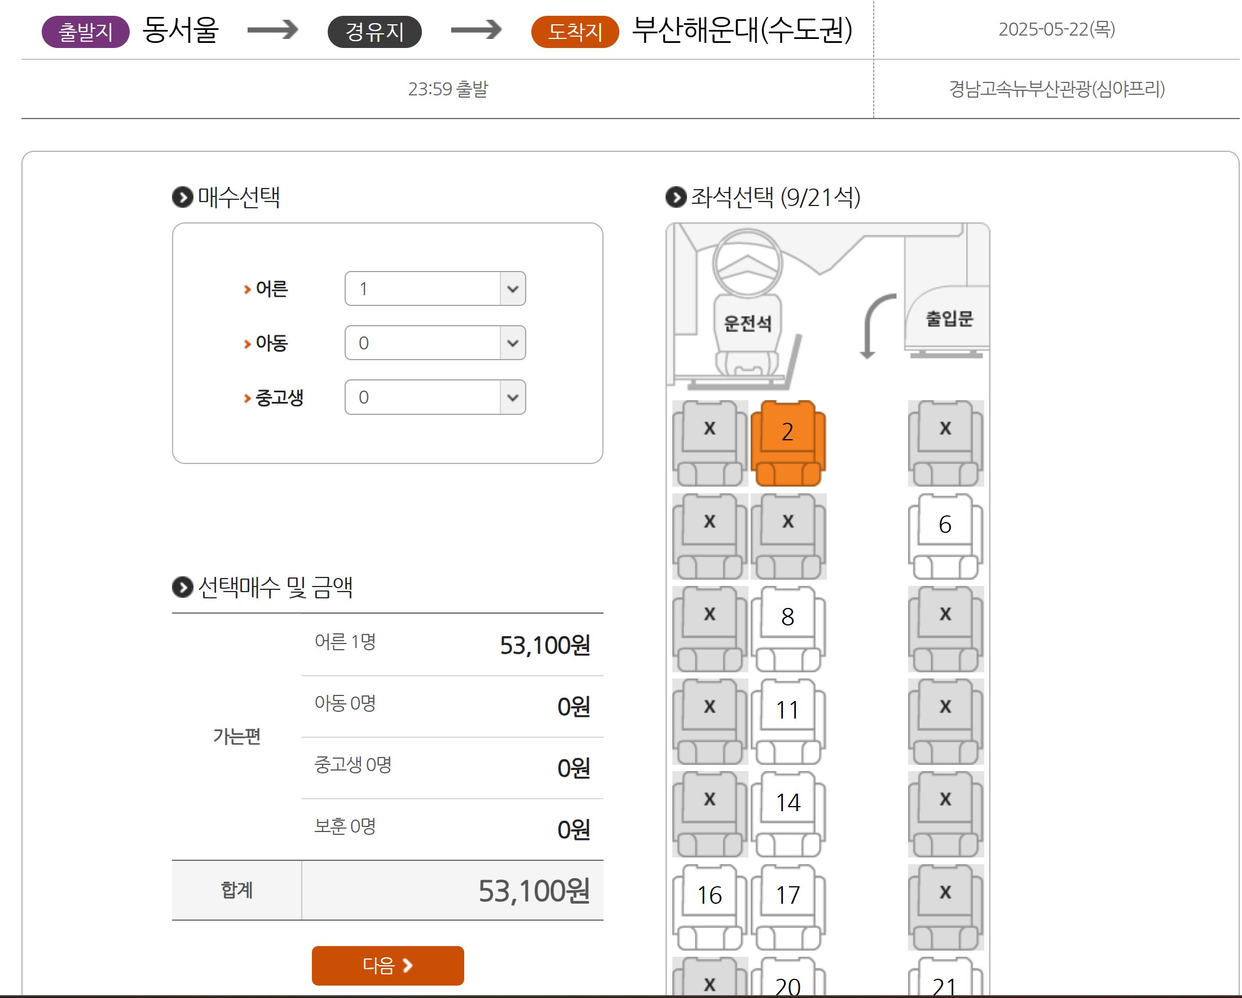Click the orange 도착지 badge
The width and height of the screenshot is (1242, 998).
(x=575, y=32)
